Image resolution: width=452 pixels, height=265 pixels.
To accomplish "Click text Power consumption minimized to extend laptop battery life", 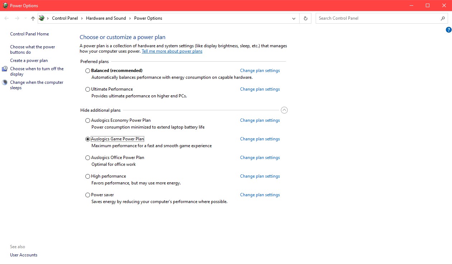I will coord(148,127).
